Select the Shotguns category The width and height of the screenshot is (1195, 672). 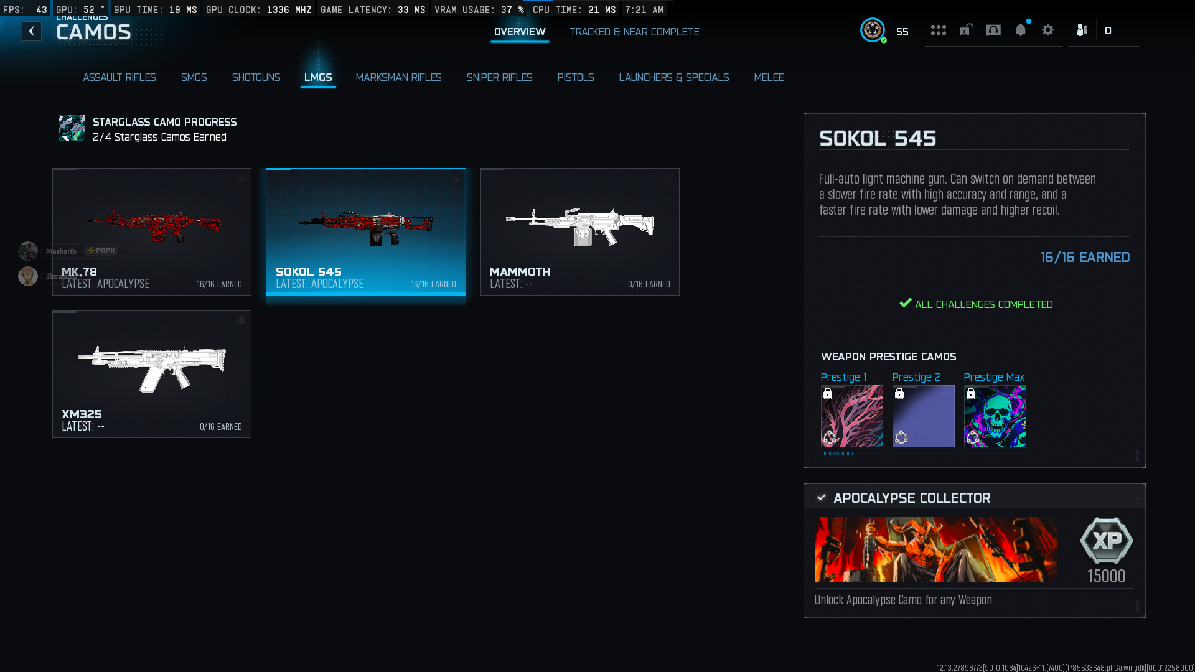pos(256,77)
